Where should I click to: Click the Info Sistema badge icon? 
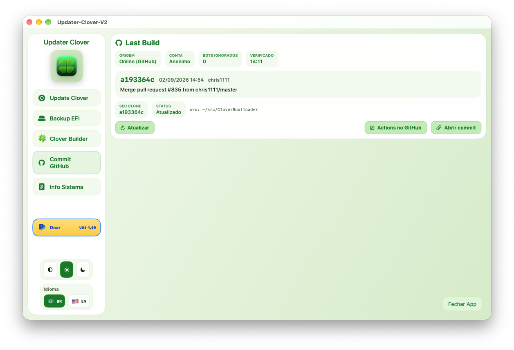coord(42,187)
